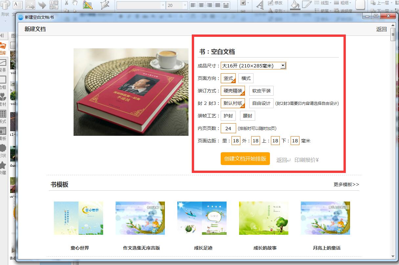
Task: Open the 图库 image library sidebar icon
Action: (3, 46)
